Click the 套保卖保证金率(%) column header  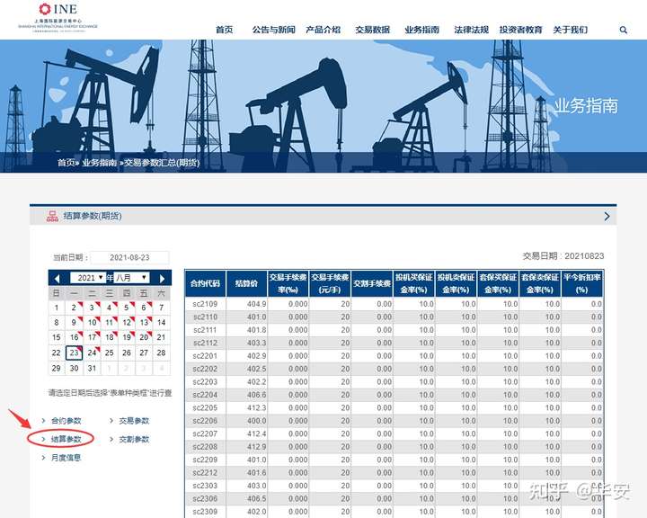click(540, 283)
